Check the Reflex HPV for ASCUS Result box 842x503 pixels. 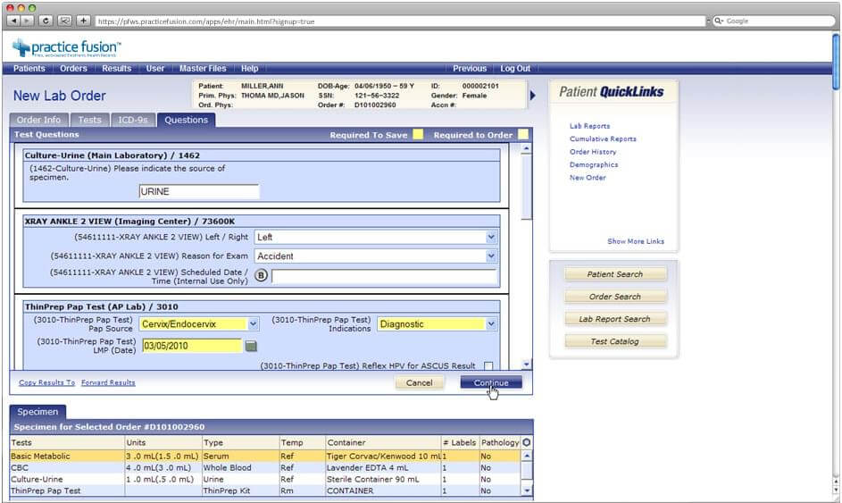coord(488,366)
